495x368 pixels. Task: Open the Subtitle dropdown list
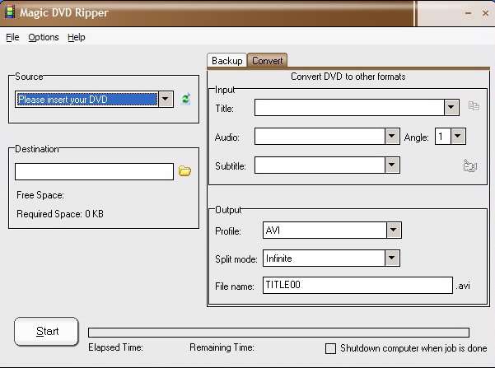392,165
